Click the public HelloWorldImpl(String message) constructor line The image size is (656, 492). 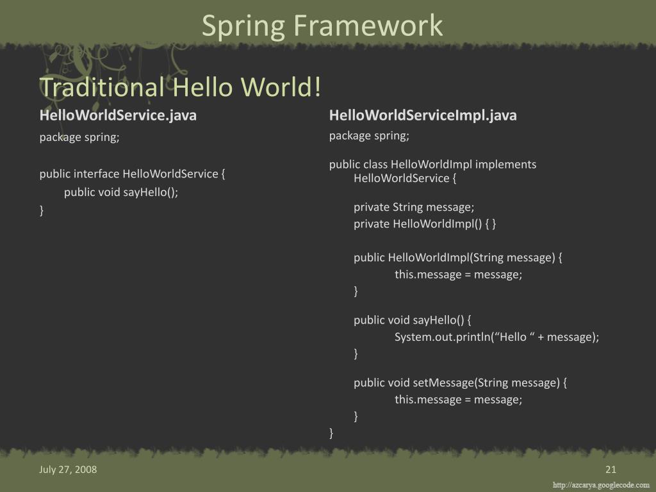[457, 258]
